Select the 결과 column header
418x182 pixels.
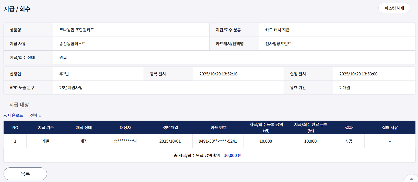click(349, 128)
